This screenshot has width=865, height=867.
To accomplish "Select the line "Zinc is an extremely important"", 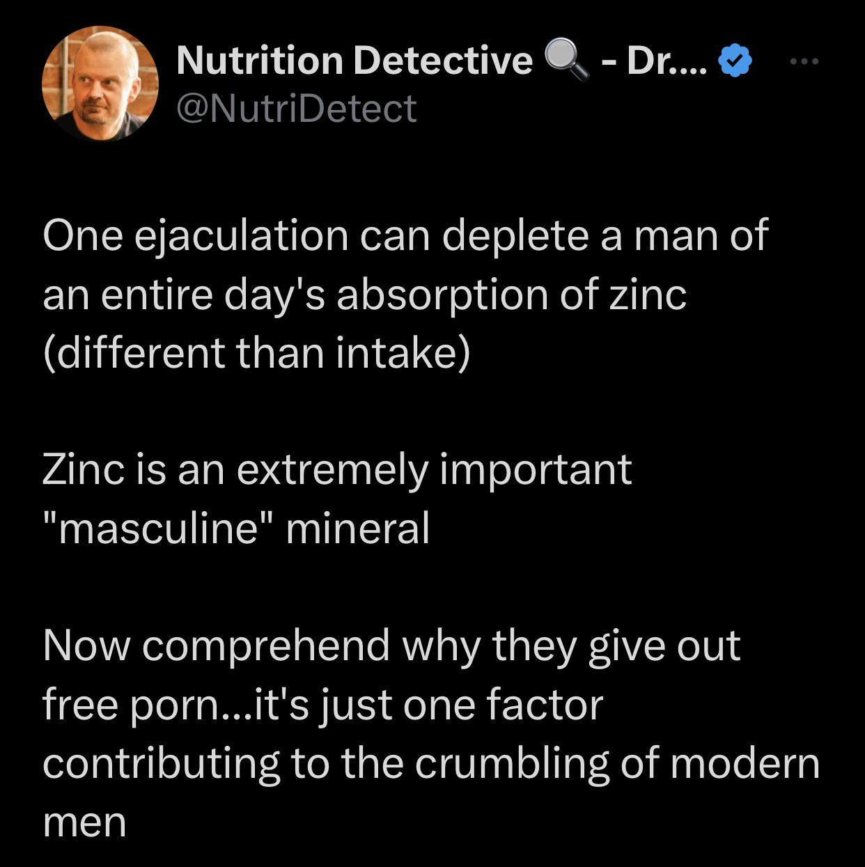I will pos(337,469).
